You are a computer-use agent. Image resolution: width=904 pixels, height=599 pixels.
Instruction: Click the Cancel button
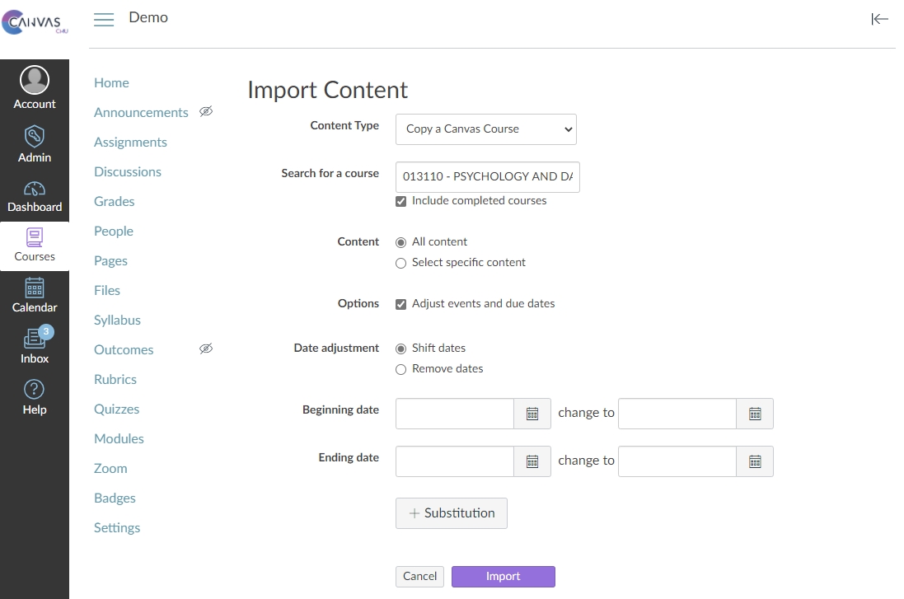pyautogui.click(x=419, y=577)
